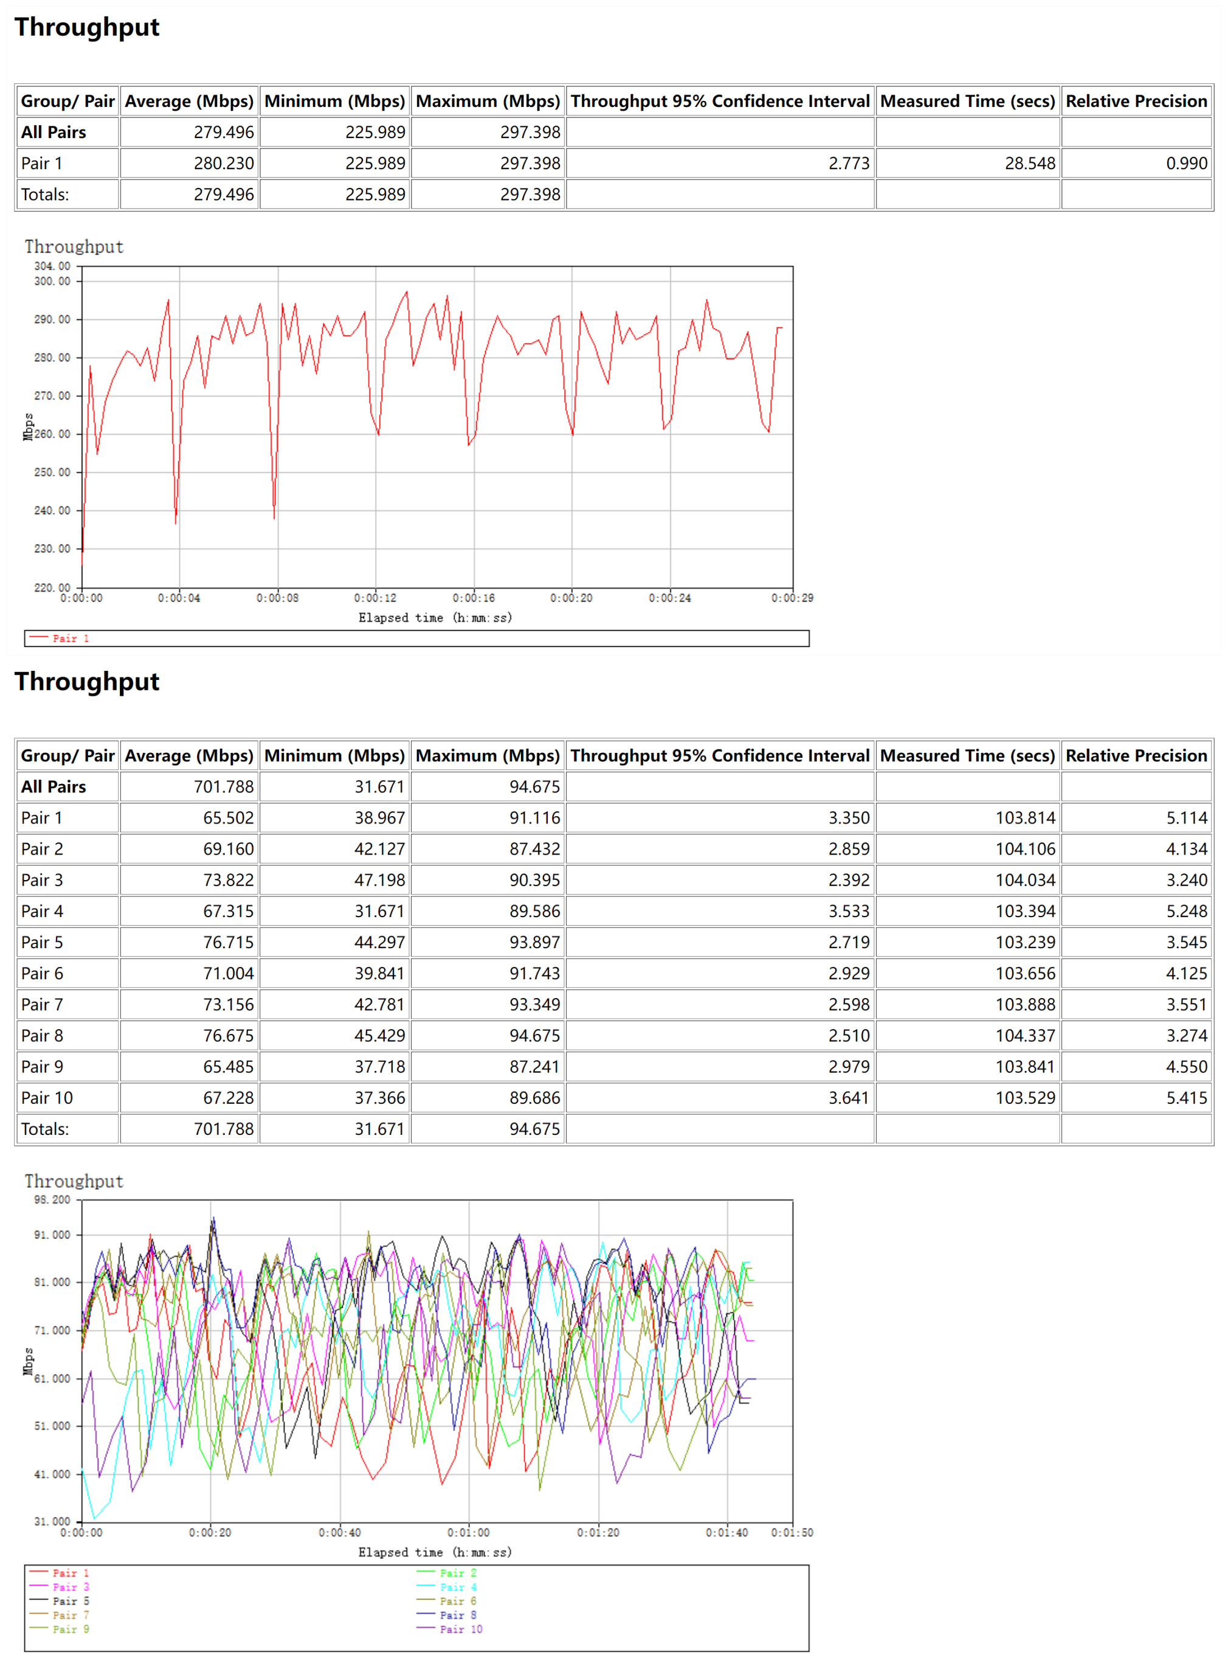Click the 304.00 y-axis label
The image size is (1228, 1664).
coord(52,266)
